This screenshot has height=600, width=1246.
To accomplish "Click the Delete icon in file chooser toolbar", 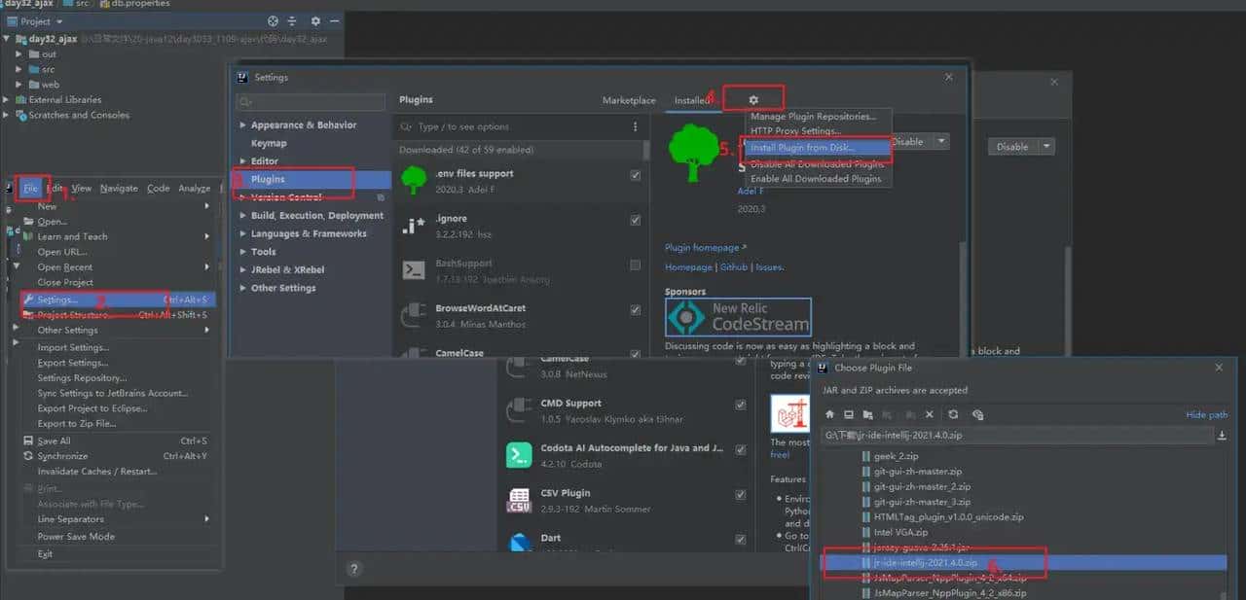I will (x=930, y=414).
